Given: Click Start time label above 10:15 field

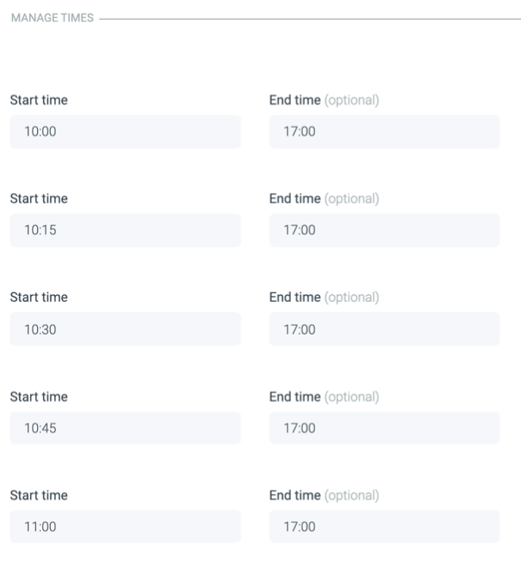Looking at the screenshot, I should (x=39, y=198).
